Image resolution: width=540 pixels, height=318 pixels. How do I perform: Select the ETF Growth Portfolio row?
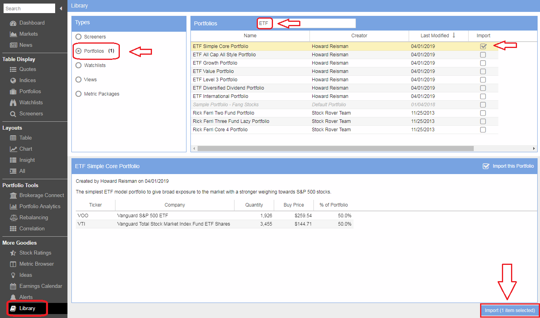[x=344, y=63]
